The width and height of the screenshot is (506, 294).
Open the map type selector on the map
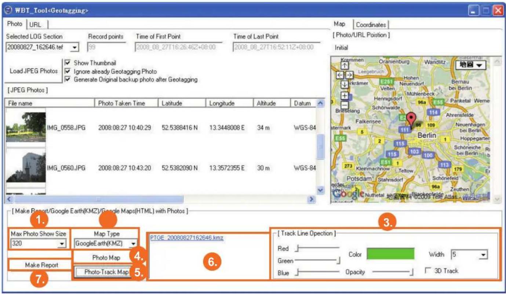point(470,65)
